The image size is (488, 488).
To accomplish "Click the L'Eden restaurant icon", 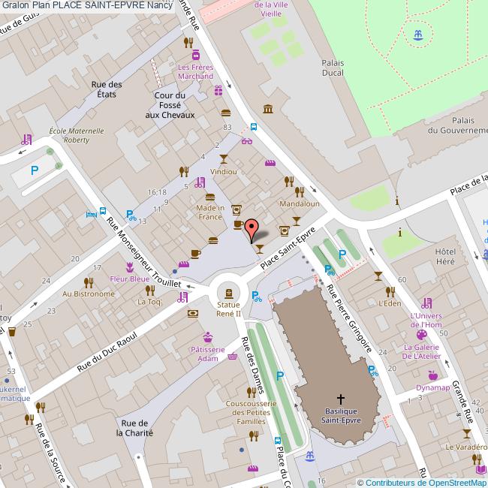I will click(x=389, y=291).
